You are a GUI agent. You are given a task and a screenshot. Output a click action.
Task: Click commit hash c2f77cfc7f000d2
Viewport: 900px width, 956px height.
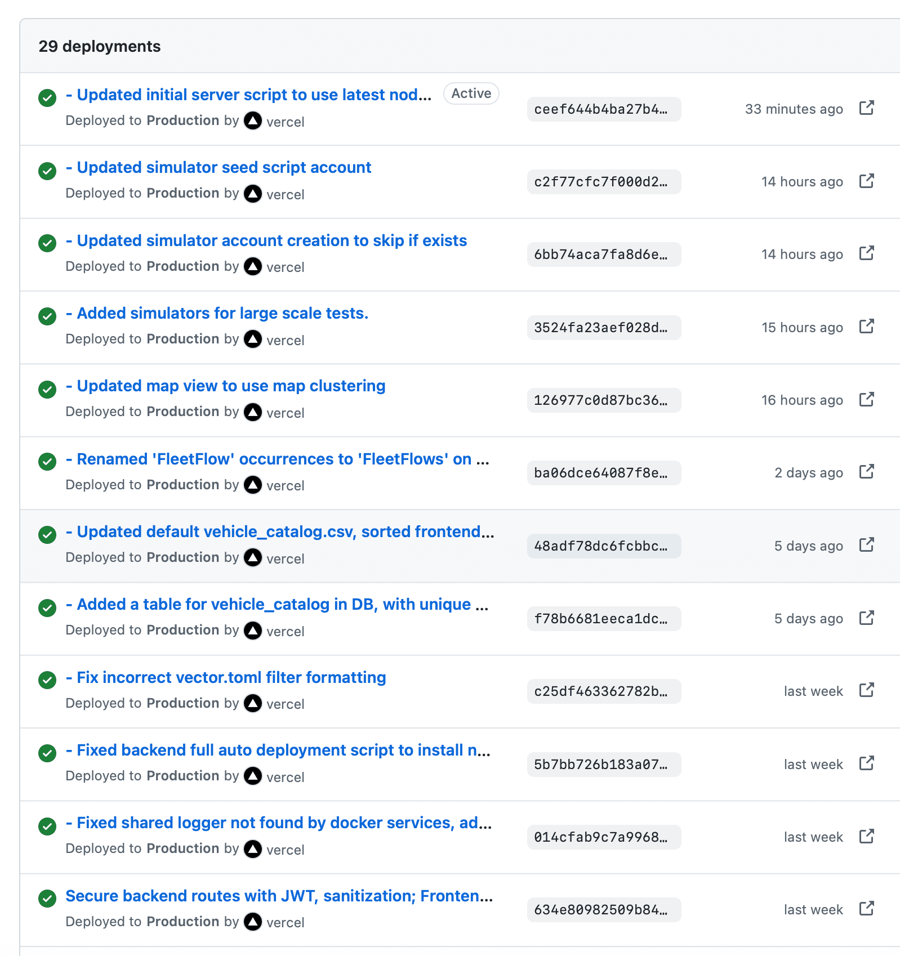(603, 181)
